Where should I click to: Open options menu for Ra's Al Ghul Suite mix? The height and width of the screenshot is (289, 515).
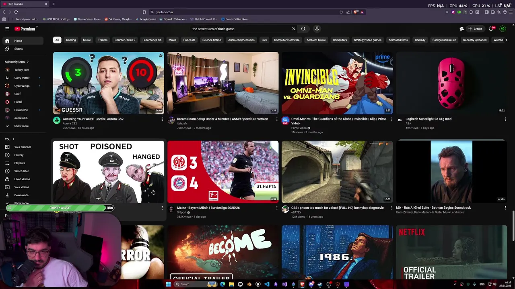pyautogui.click(x=505, y=208)
